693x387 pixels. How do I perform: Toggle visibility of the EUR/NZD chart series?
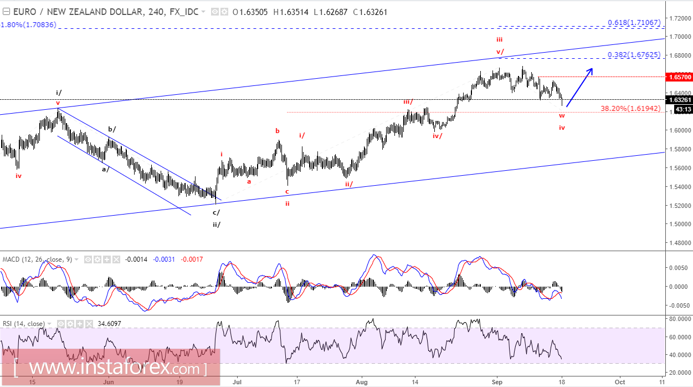(x=215, y=12)
